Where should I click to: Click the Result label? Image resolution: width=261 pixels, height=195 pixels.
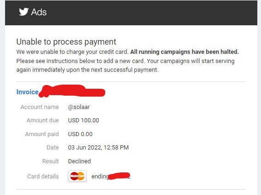click(x=50, y=161)
